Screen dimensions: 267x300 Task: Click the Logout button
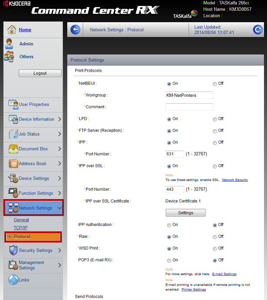tap(40, 73)
